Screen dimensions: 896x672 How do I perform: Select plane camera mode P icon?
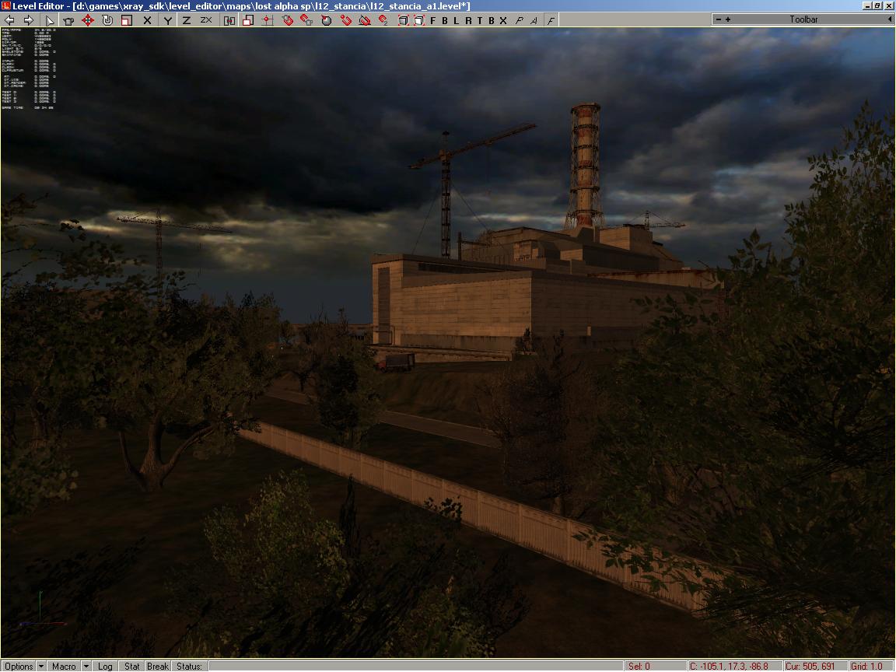click(519, 20)
